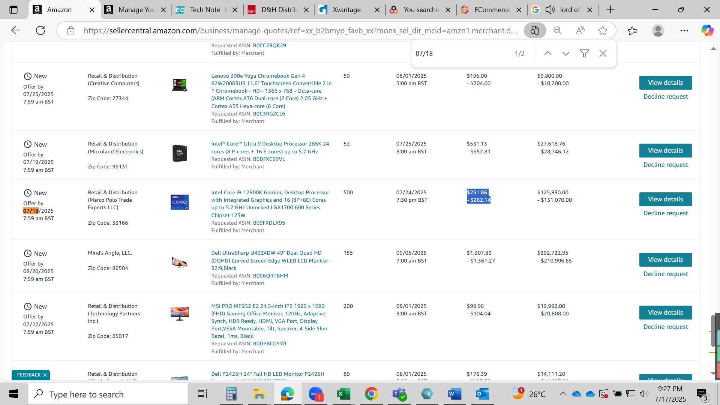Switch to ECommerce tab
720x405 pixels.
coord(492,10)
